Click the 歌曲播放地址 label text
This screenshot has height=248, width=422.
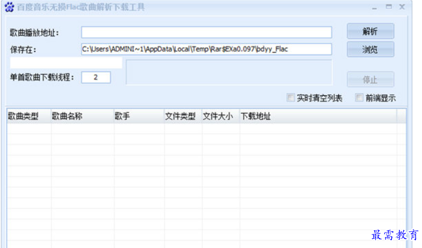(35, 33)
